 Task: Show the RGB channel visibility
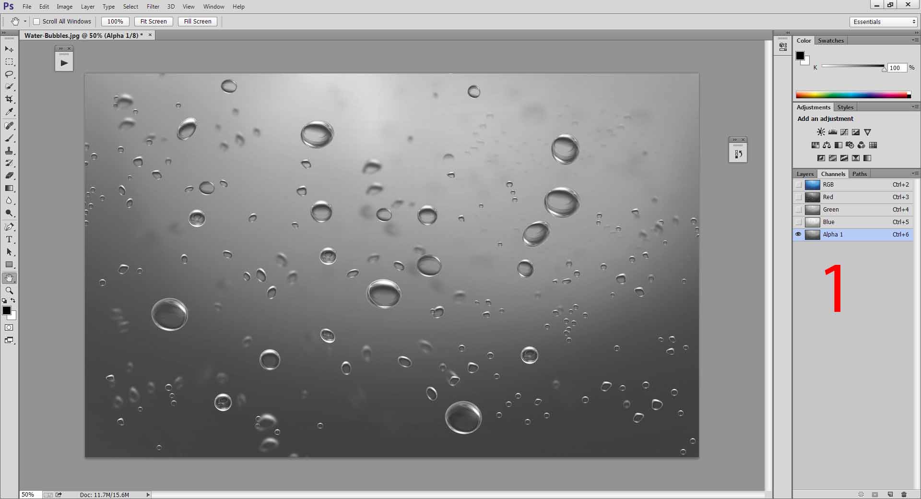click(x=798, y=185)
